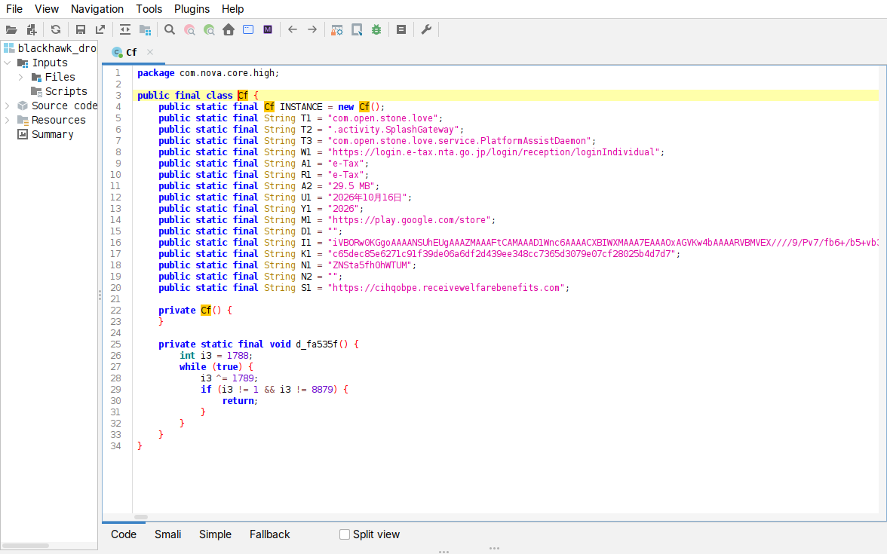887x554 pixels.
Task: Click the string "2026年10月16日"
Action: pos(367,197)
